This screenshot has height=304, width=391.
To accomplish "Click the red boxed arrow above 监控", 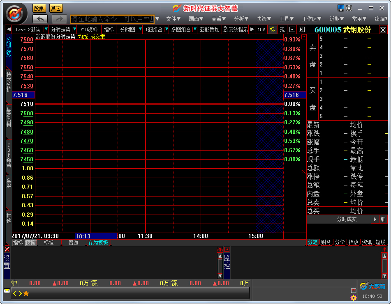I will [x=227, y=249].
